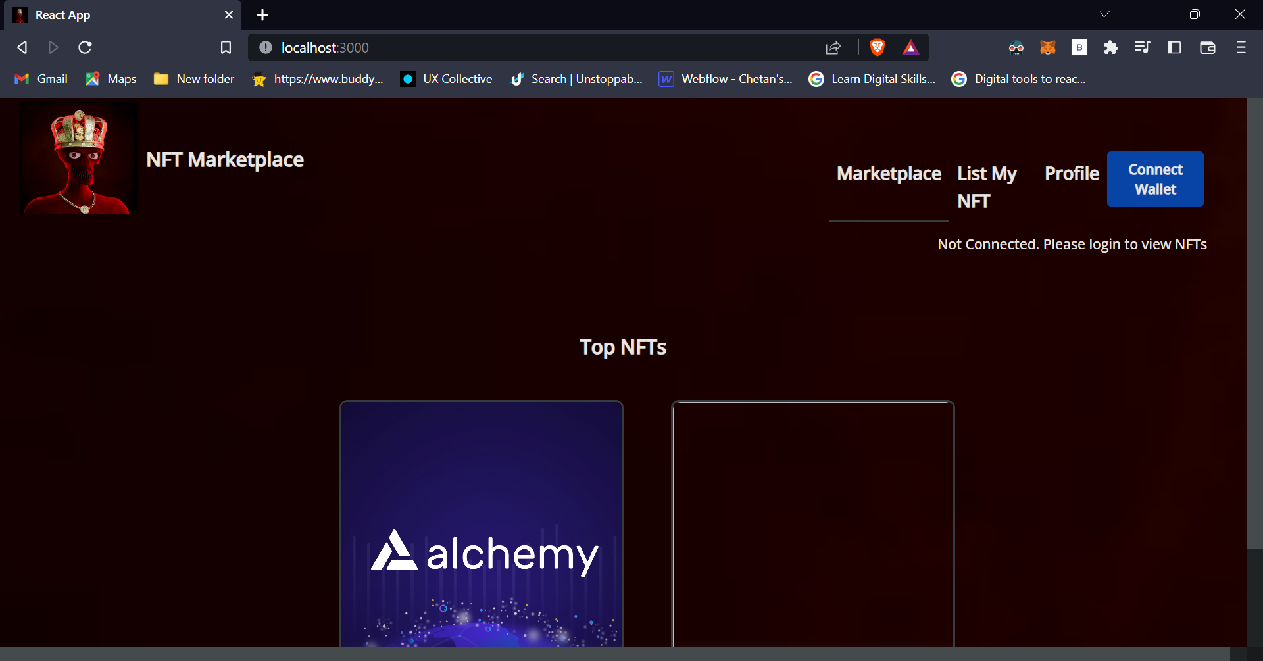The image size is (1263, 661).
Task: Open the extensions puzzle-piece menu
Action: pos(1110,47)
